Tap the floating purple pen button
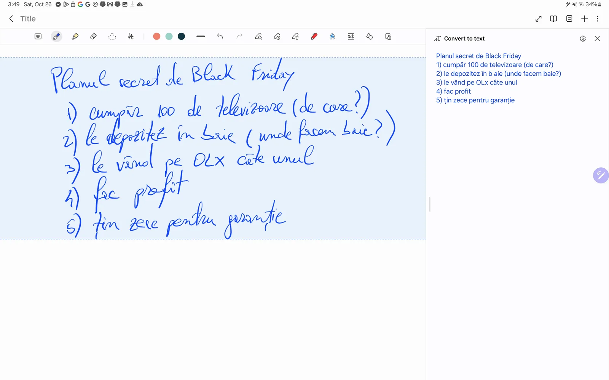 pyautogui.click(x=601, y=175)
